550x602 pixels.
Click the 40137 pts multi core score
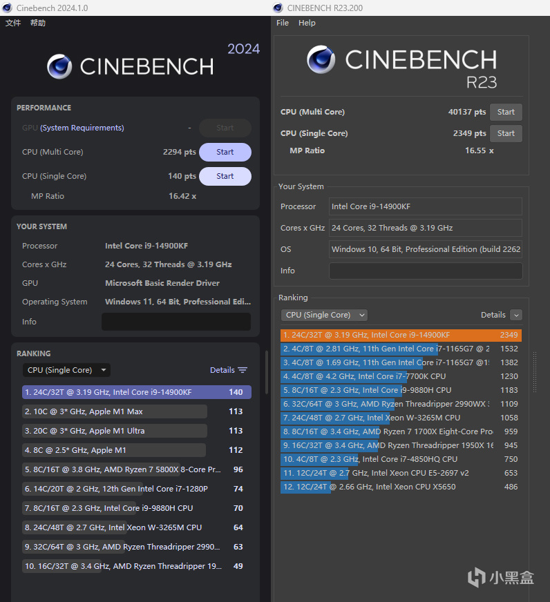[467, 112]
